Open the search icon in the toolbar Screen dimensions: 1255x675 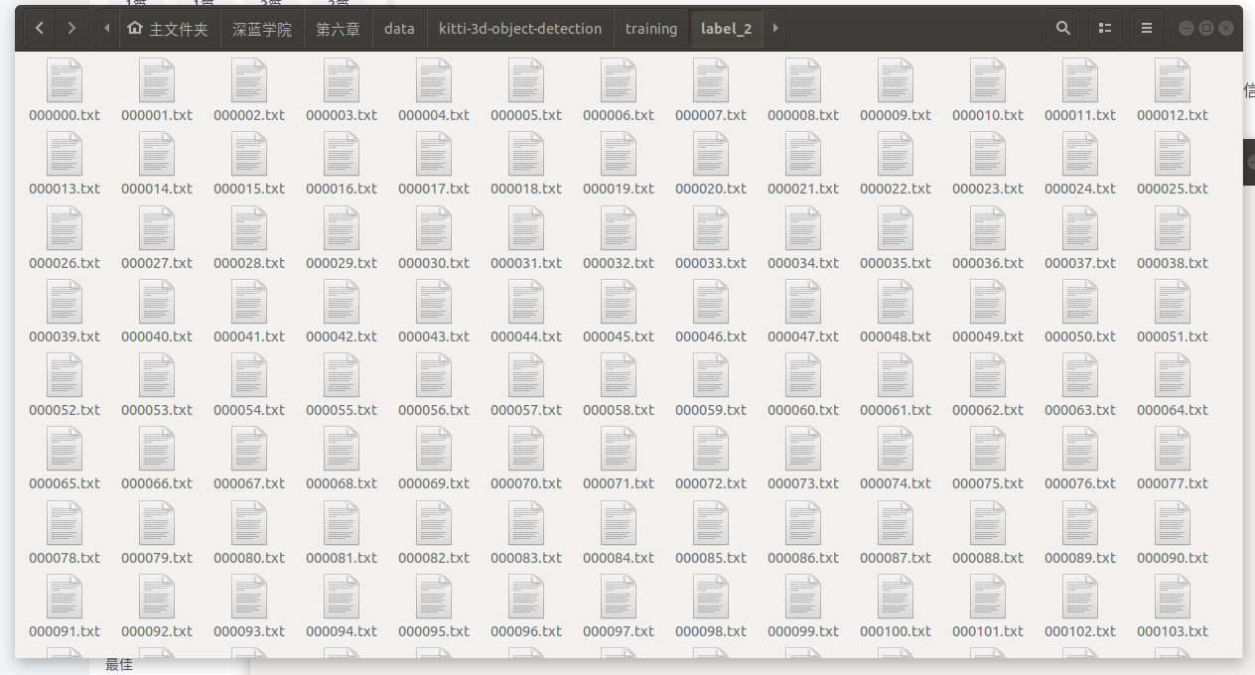[x=1062, y=29]
